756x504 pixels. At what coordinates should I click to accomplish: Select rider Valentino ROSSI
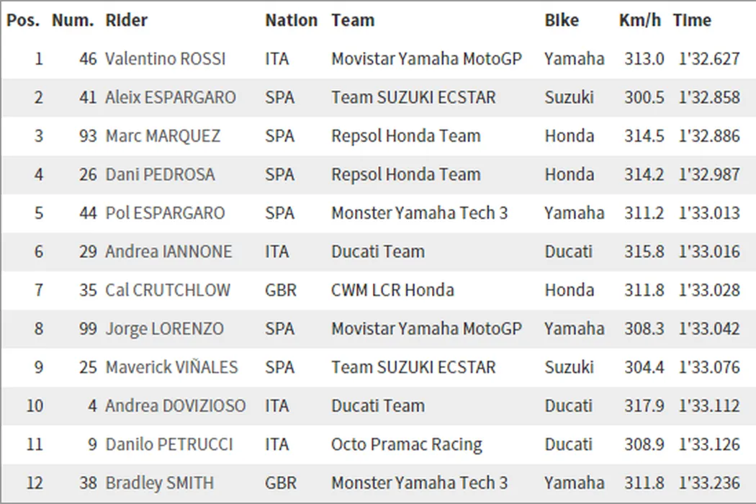[165, 59]
